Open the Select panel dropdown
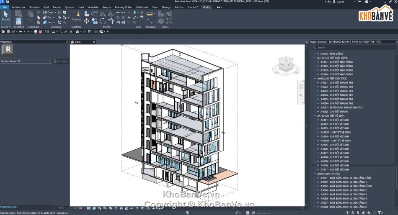The image size is (398, 215). click(6, 27)
